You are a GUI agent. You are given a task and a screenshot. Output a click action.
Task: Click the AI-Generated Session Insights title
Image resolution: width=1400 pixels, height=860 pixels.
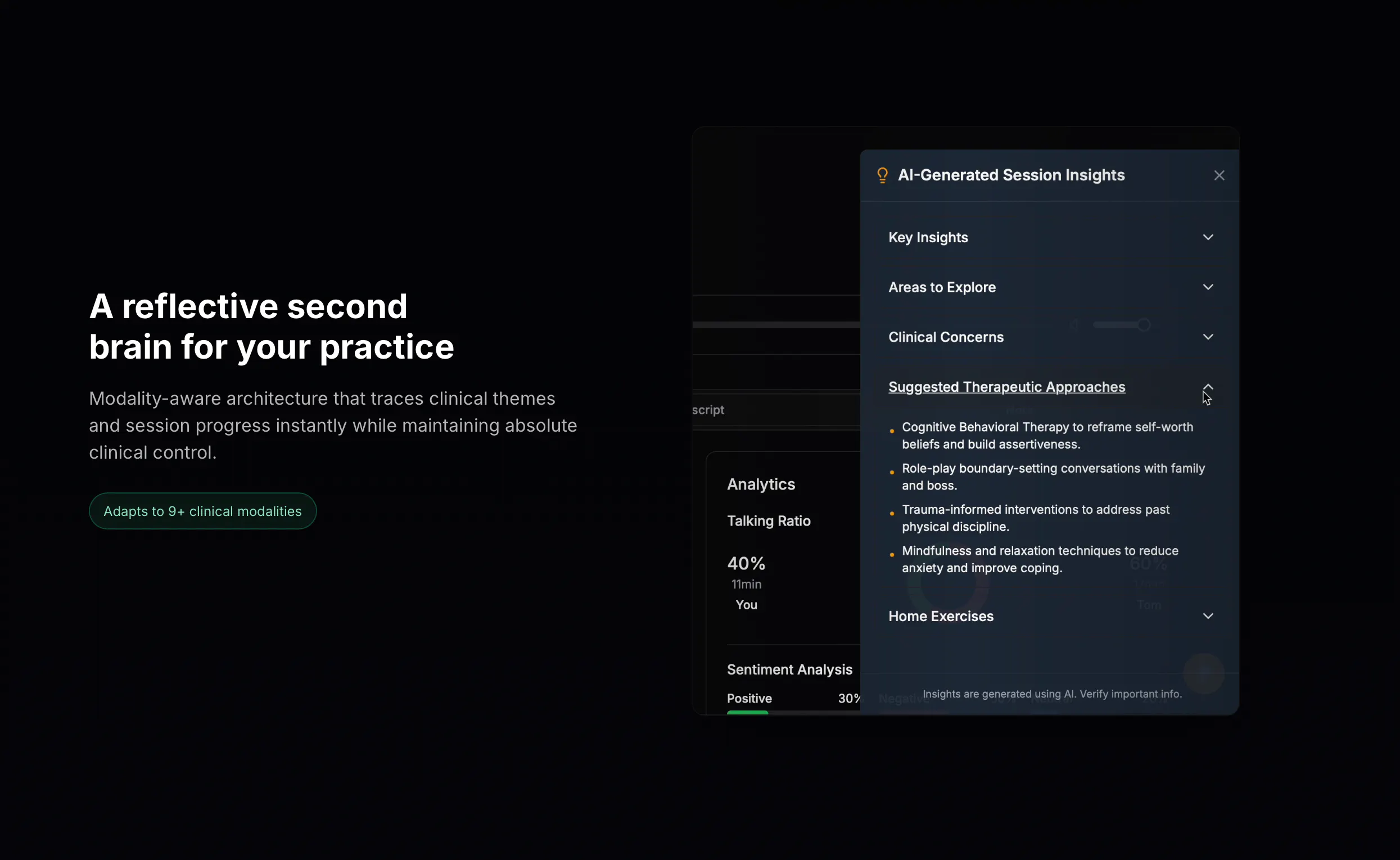(1011, 175)
